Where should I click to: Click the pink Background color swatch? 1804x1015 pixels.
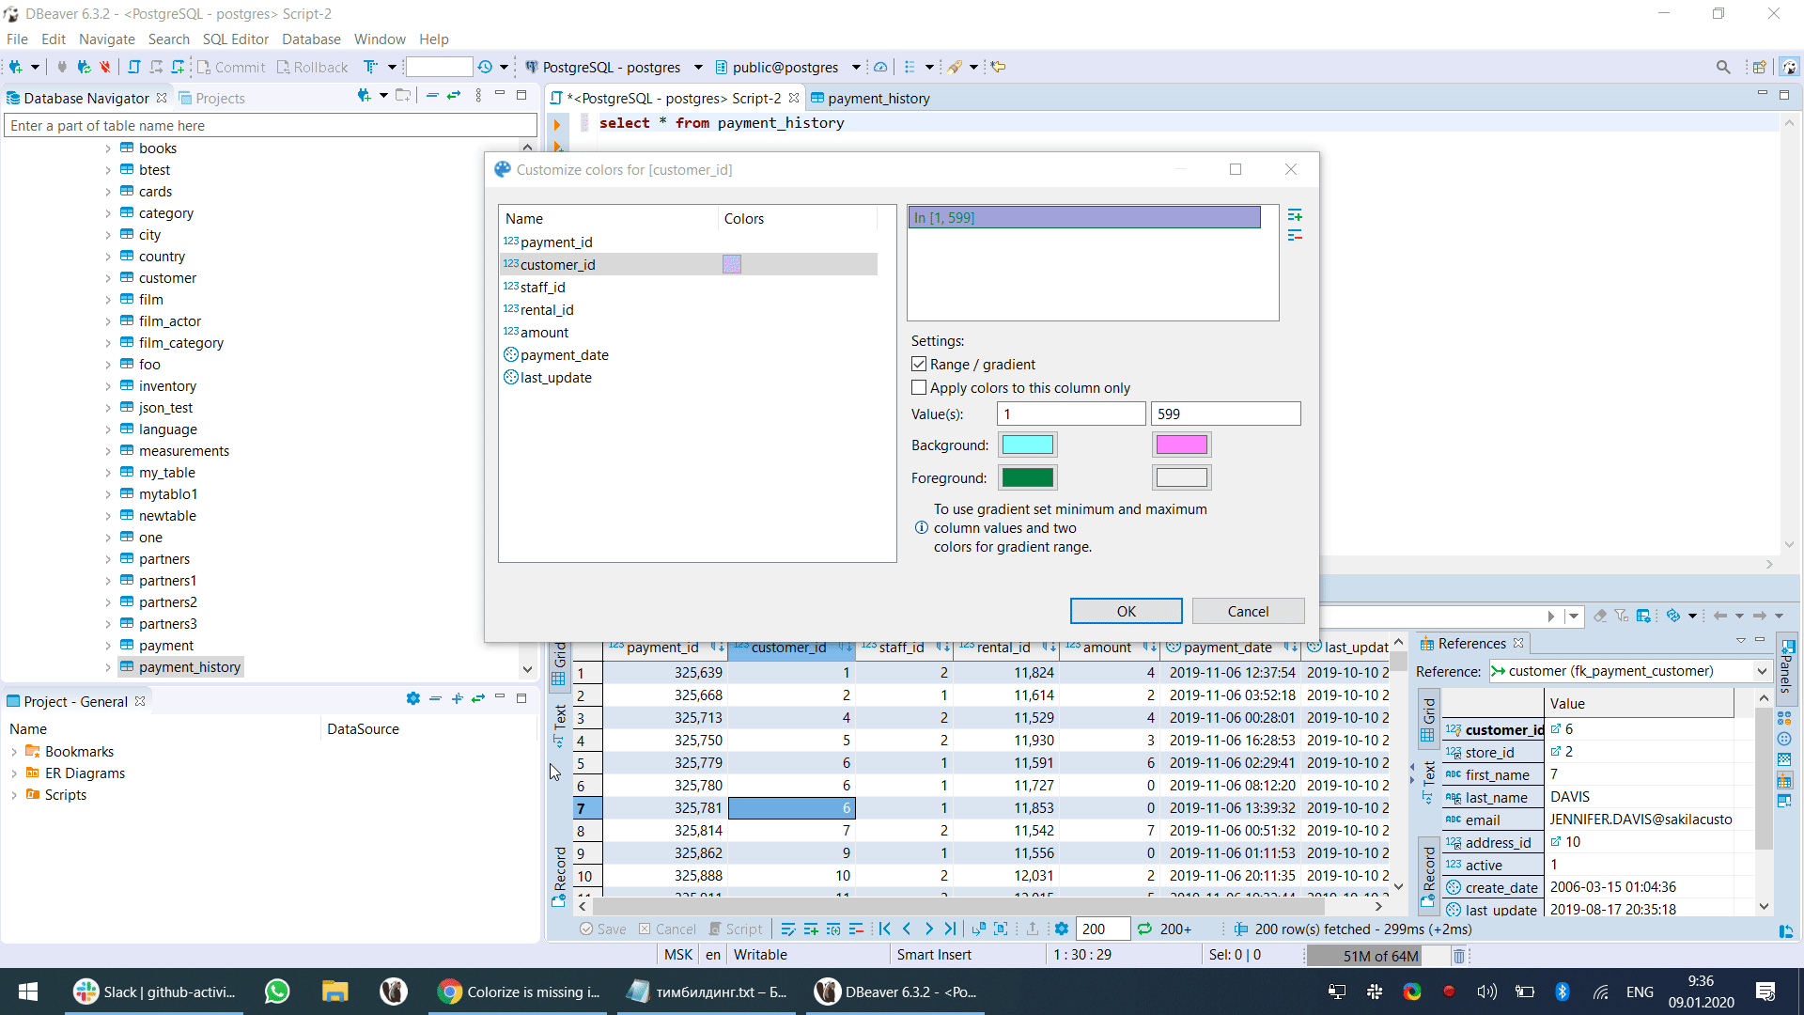1182,445
